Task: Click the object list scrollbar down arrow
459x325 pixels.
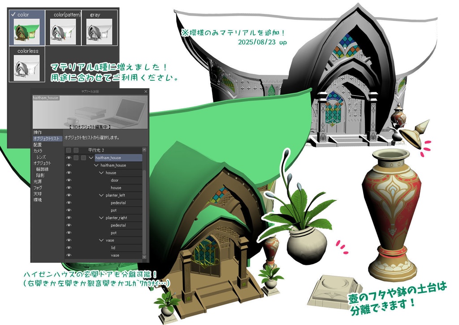Action: 144,256
